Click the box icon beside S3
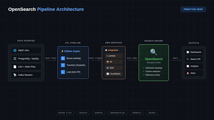Screen dimensions: 214x120 click(x=108, y=62)
